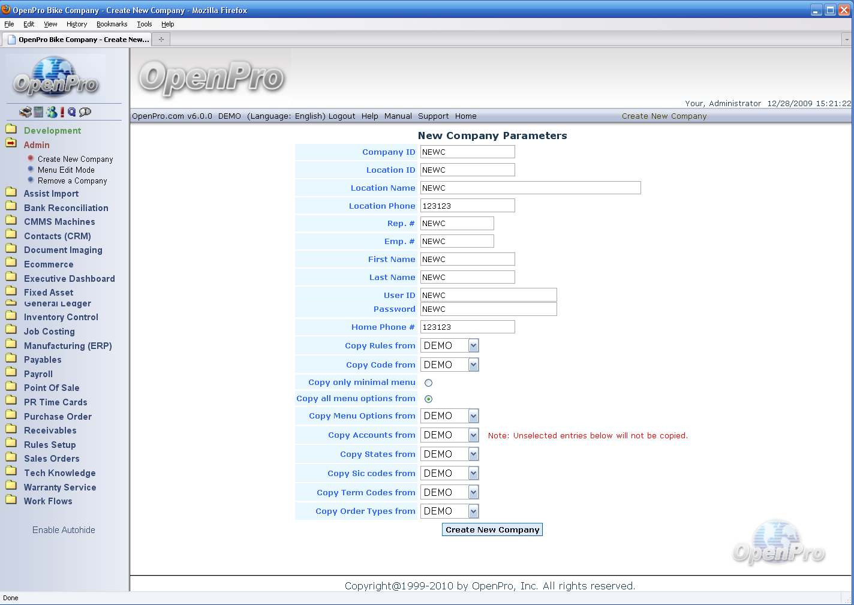This screenshot has height=605, width=854.
Task: Click the printer icon in sidebar toolbar
Action: tap(25, 112)
